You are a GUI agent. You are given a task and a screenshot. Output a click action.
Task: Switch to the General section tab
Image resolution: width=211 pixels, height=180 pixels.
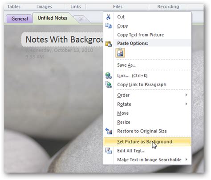20,19
